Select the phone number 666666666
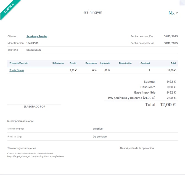Viewport: 185px width, 175px height. (x=34, y=50)
